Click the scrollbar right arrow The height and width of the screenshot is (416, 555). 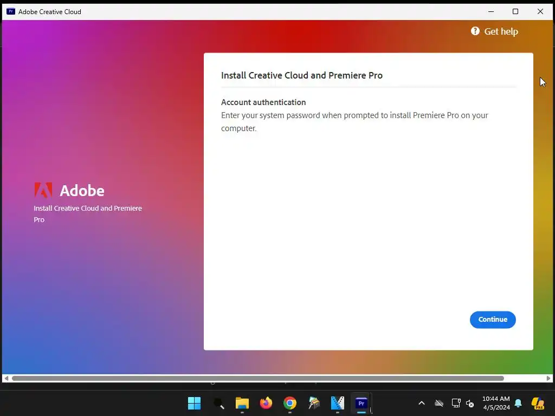point(548,378)
